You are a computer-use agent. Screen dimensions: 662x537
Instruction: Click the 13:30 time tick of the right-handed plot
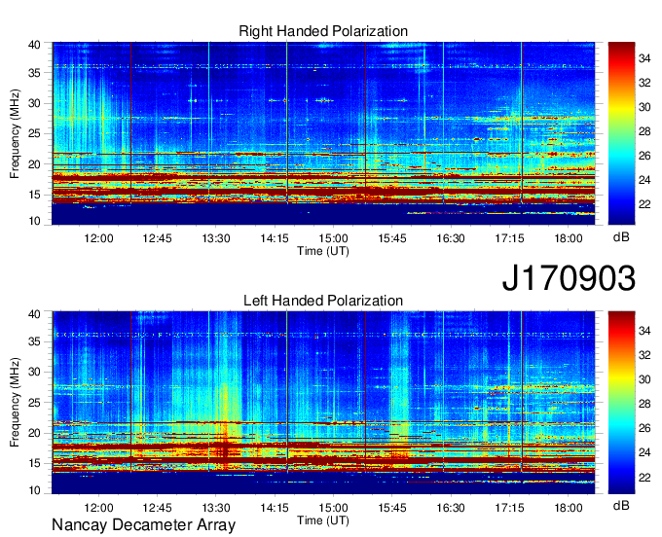tap(216, 238)
